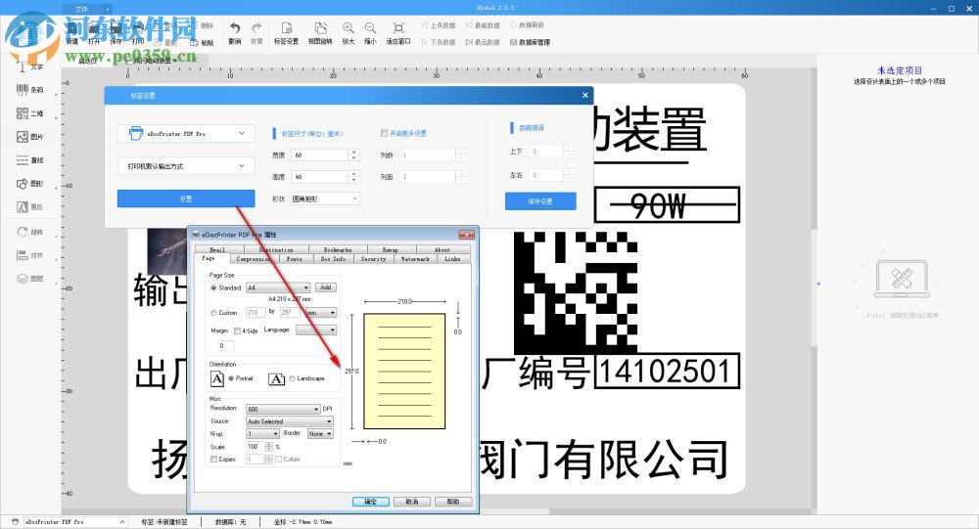Image resolution: width=979 pixels, height=529 pixels.
Task: Click the view rotate (视图旋转) icon
Action: (x=320, y=28)
